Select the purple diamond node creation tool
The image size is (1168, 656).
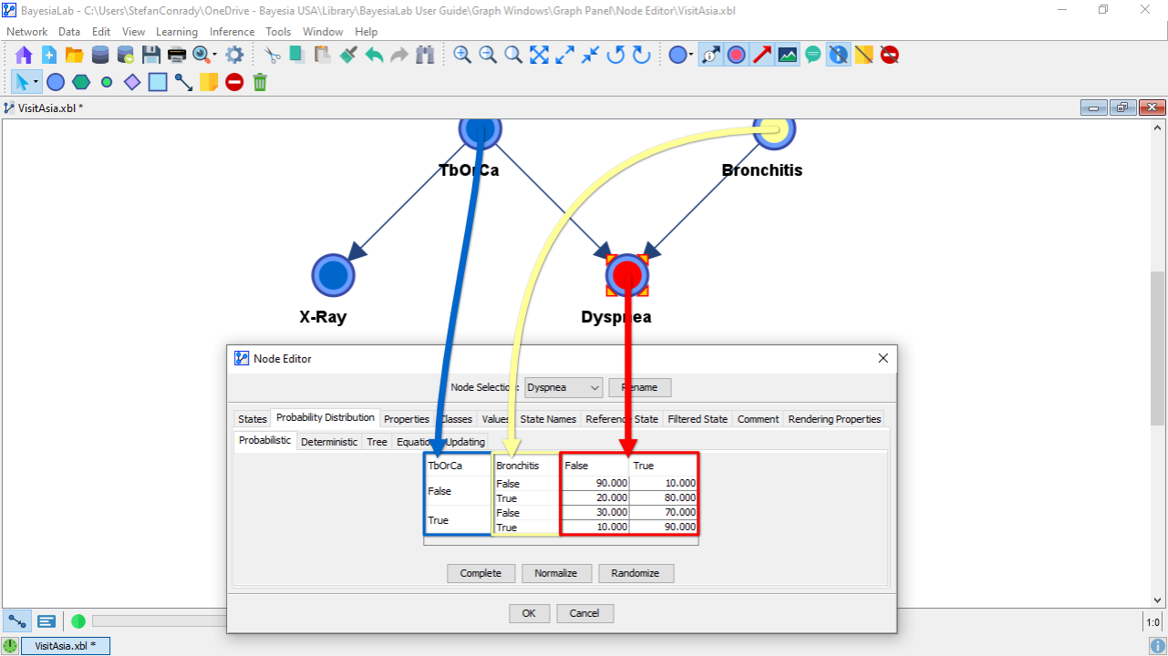(x=132, y=82)
